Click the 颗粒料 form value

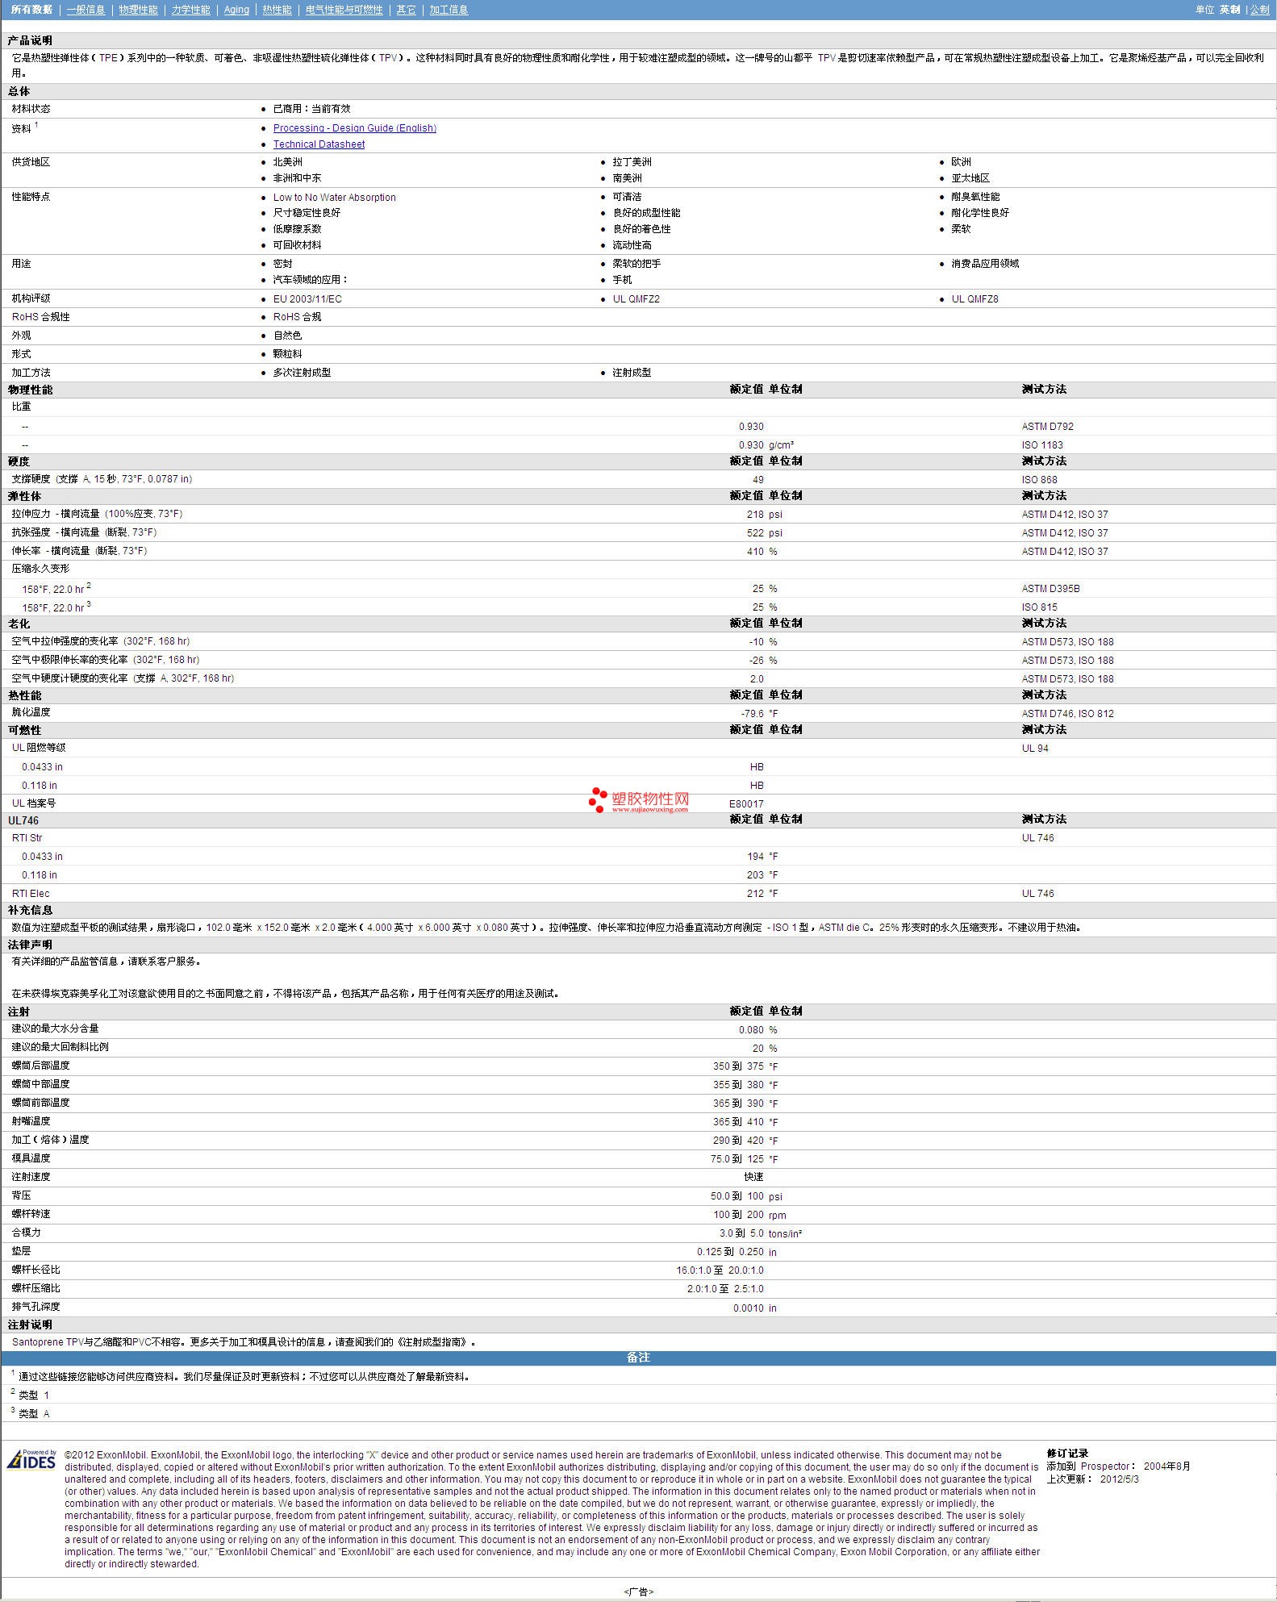click(287, 354)
